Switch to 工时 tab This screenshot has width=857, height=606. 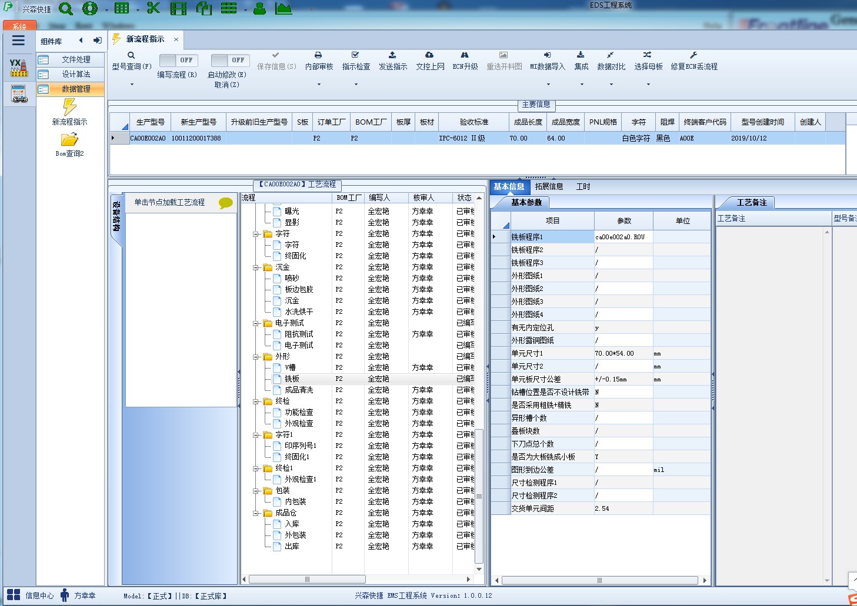tap(583, 187)
